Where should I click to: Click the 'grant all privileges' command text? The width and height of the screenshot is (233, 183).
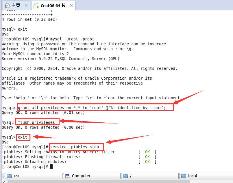(x=92, y=108)
